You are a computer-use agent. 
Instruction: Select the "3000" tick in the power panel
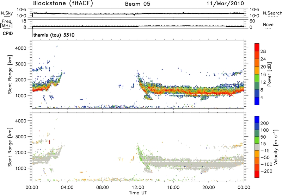point(21,64)
